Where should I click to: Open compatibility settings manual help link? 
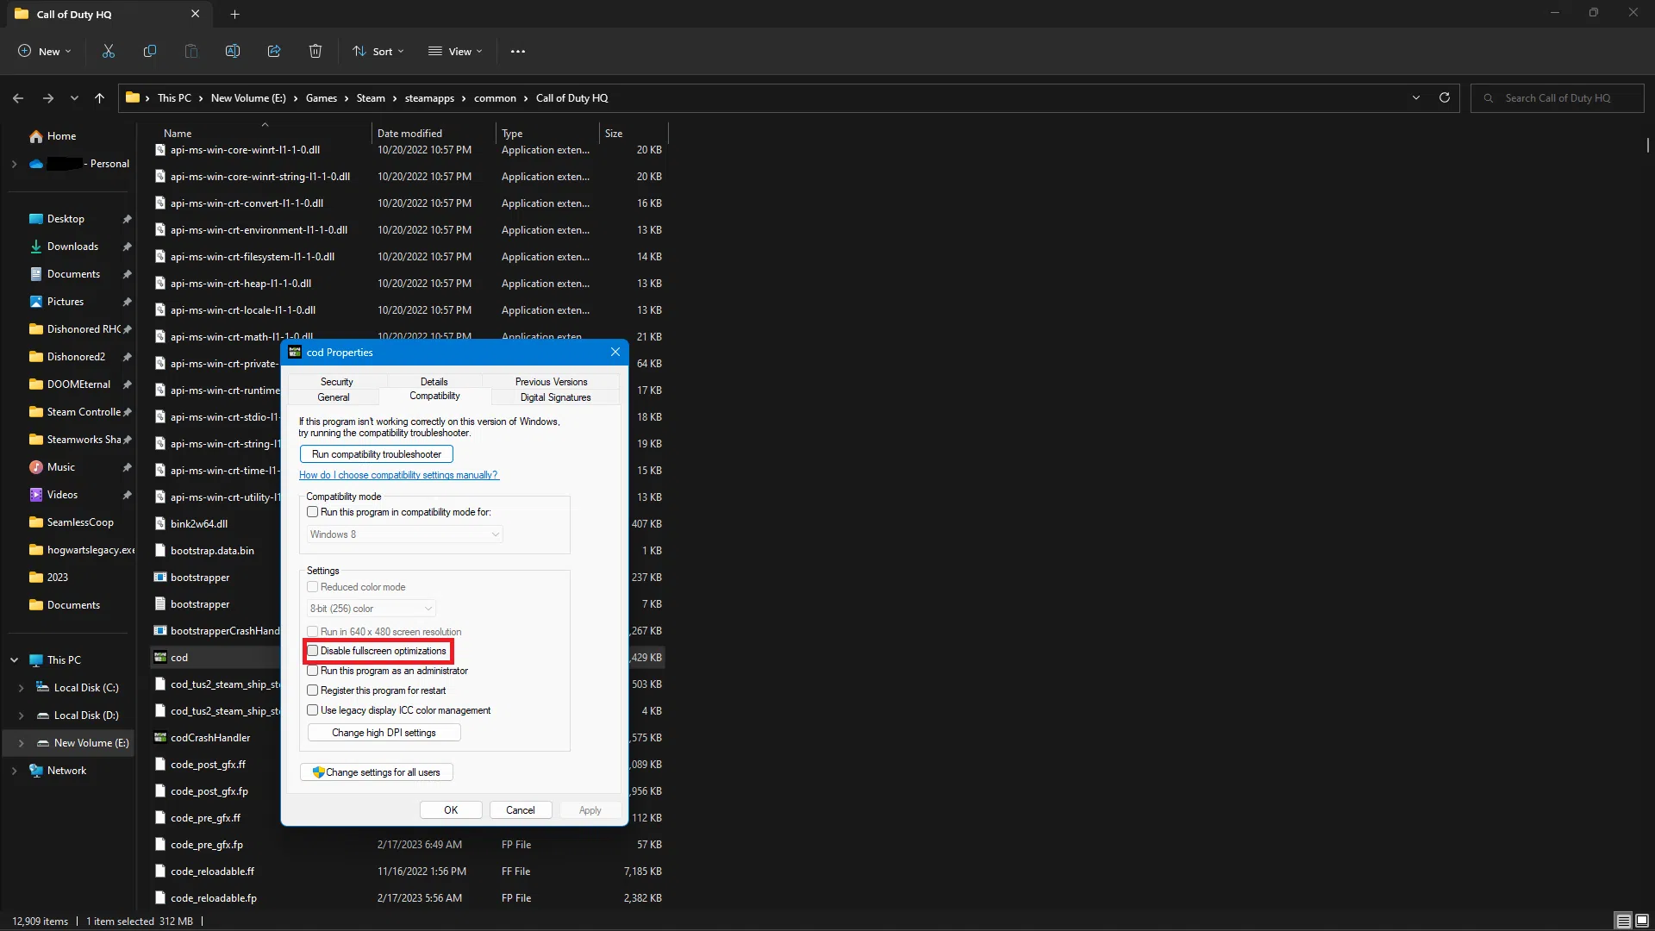pos(398,475)
